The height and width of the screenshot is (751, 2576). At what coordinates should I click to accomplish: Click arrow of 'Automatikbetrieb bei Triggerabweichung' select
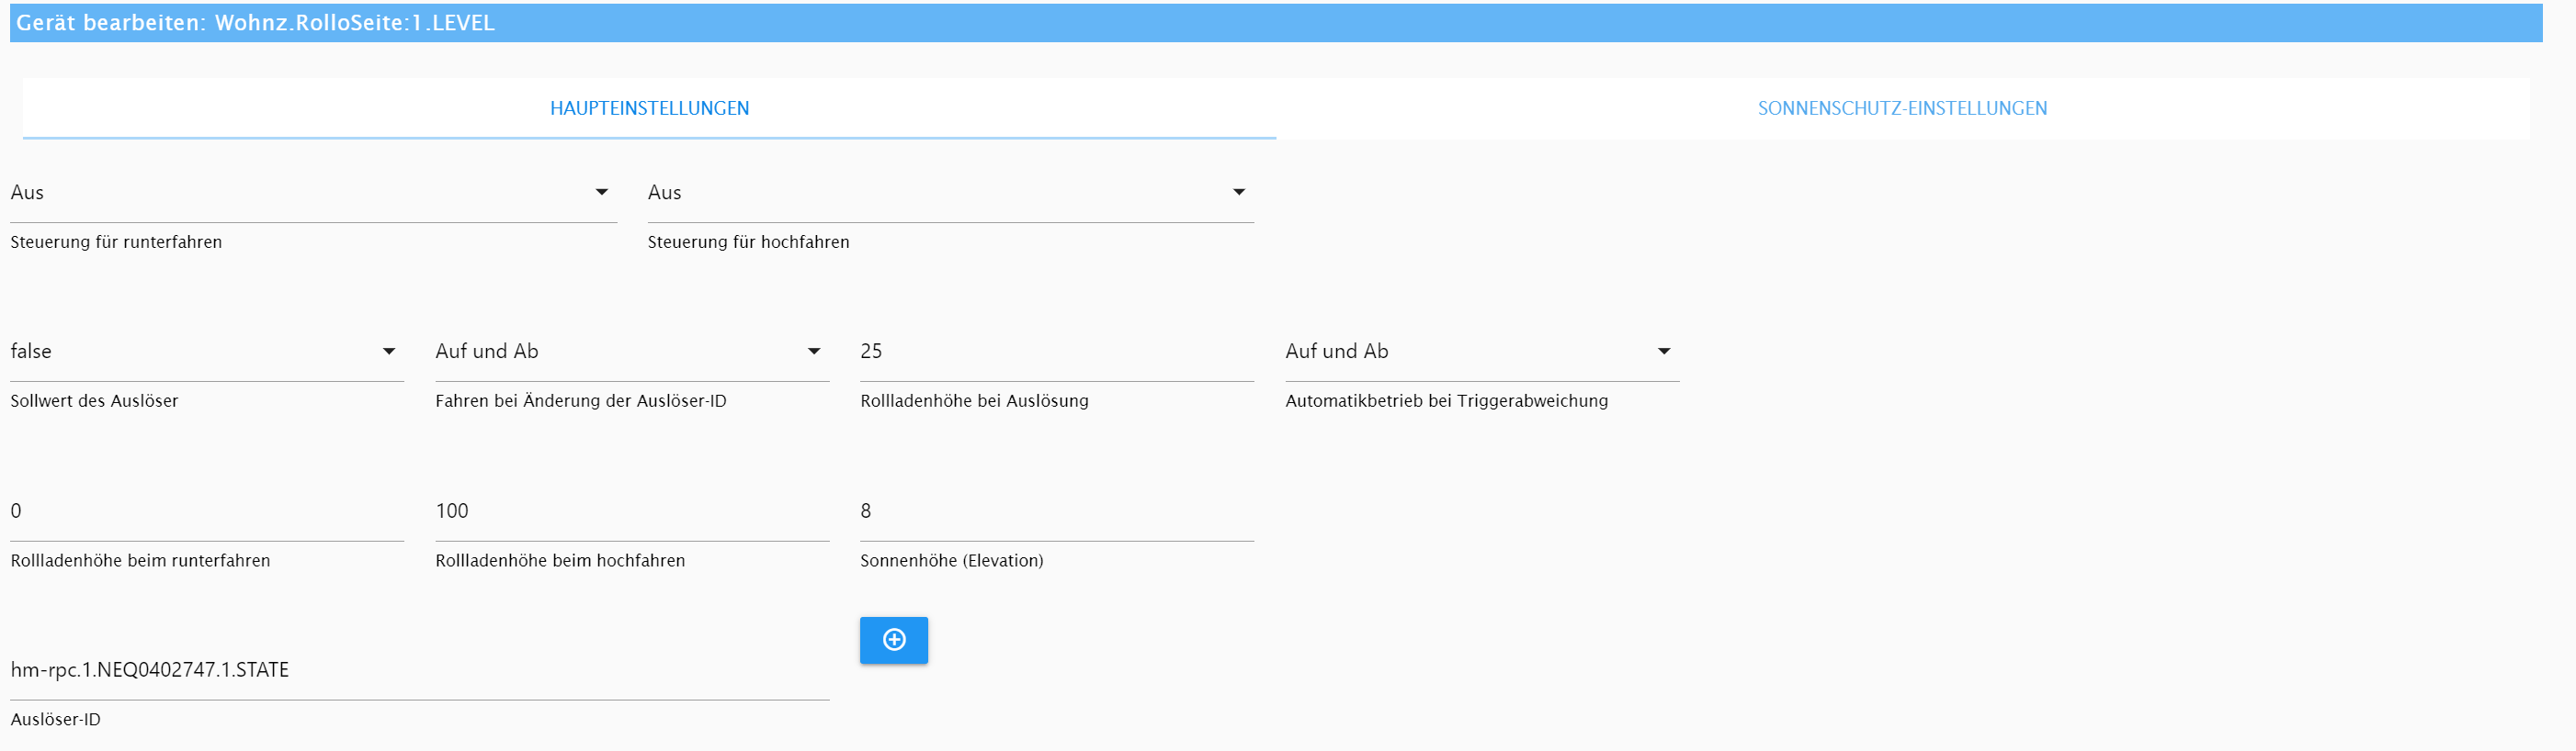1664,352
